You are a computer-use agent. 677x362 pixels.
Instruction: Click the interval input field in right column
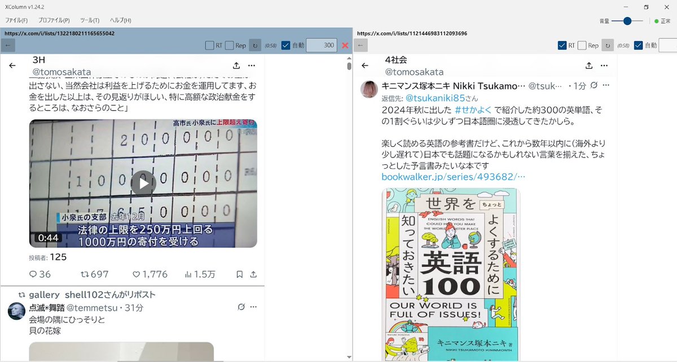coord(668,45)
